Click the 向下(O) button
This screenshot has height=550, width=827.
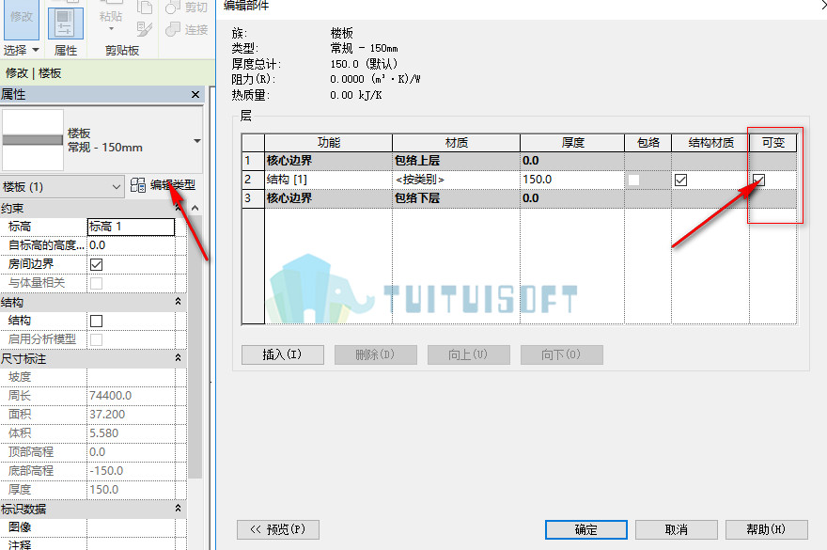pos(561,354)
